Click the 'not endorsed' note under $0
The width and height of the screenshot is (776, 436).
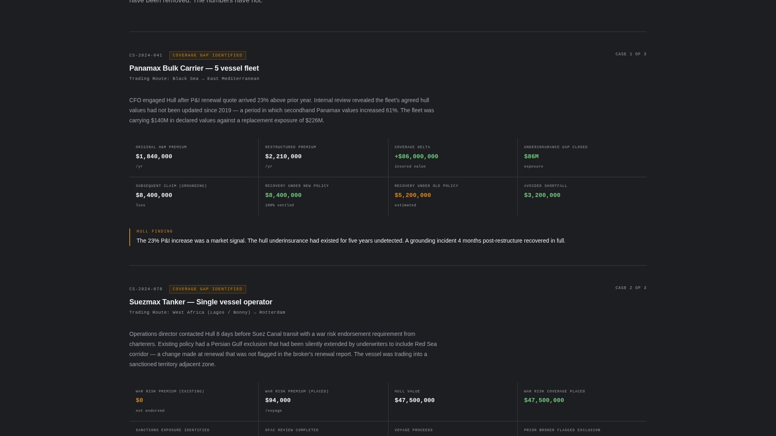point(150,411)
